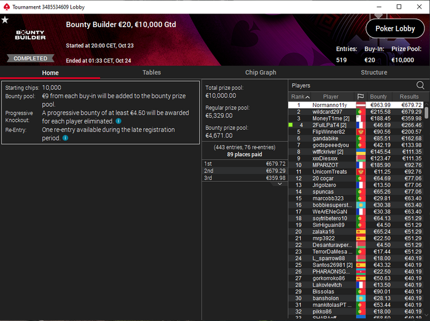This screenshot has height=321, width=430.
Task: Click the green marker beside 2FullPaT4
Action: (x=291, y=125)
